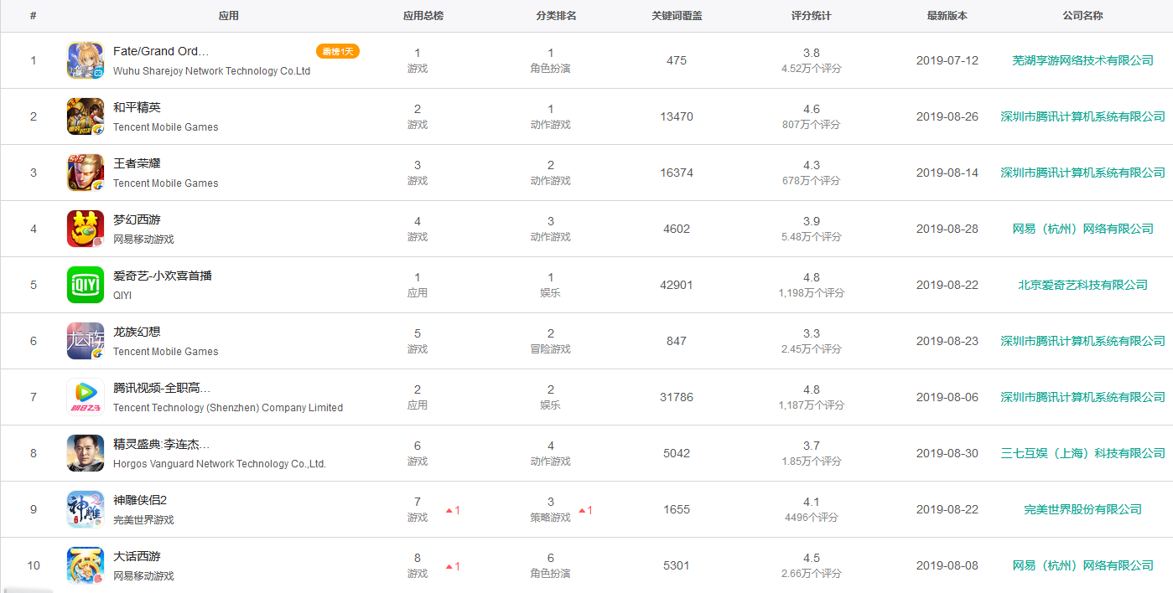Click rating text 807万个评分
Screen dimensions: 1173x593
tap(811, 125)
